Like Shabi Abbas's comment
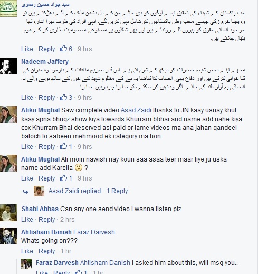This screenshot has width=258, height=274. (27, 220)
